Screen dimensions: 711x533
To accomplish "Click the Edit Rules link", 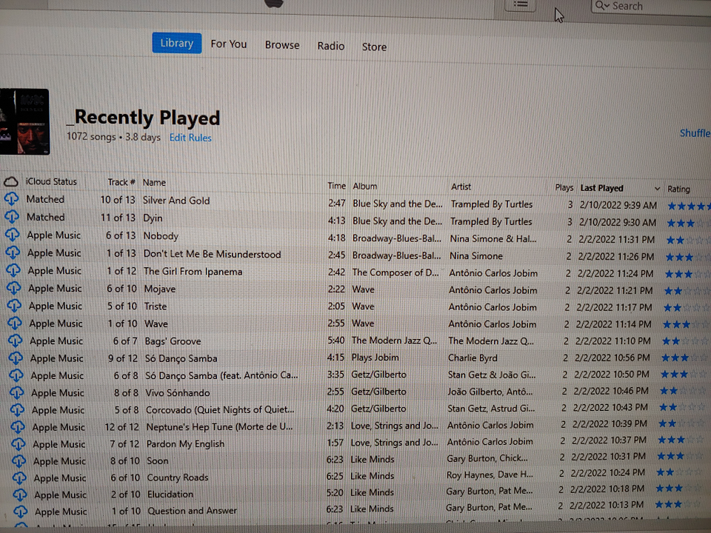I will click(x=190, y=138).
